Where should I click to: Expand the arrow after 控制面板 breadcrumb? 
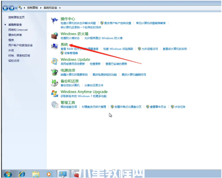click(x=41, y=8)
